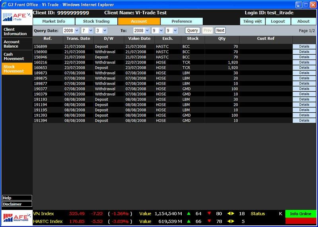View Details for ref 189877

(304, 83)
